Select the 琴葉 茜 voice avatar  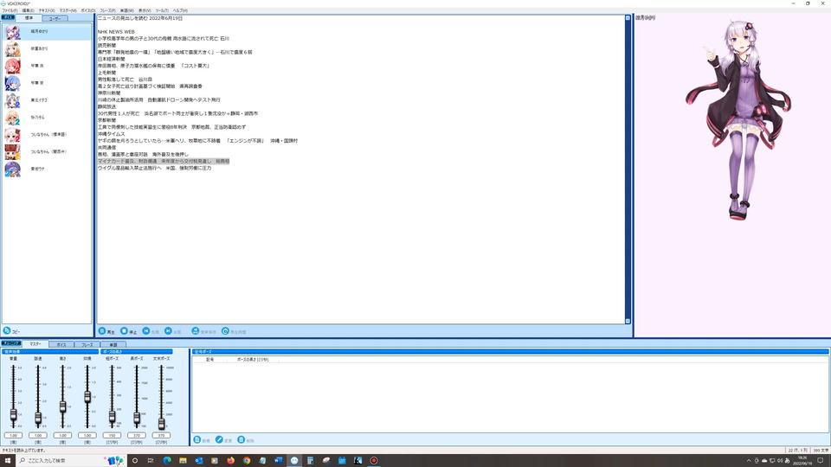12,67
